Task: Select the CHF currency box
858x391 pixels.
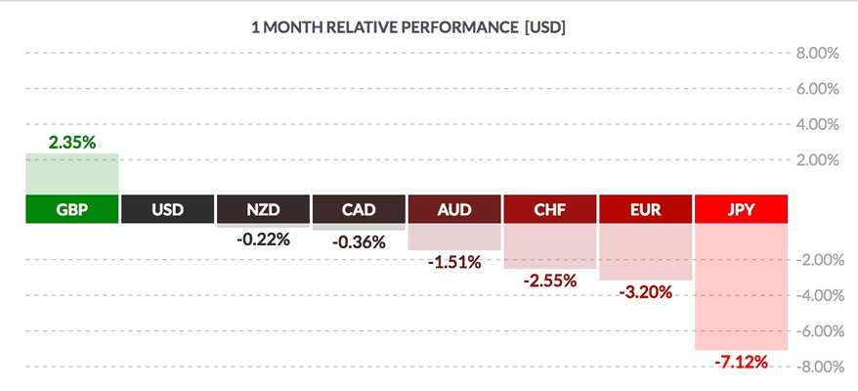Action: pyautogui.click(x=550, y=208)
